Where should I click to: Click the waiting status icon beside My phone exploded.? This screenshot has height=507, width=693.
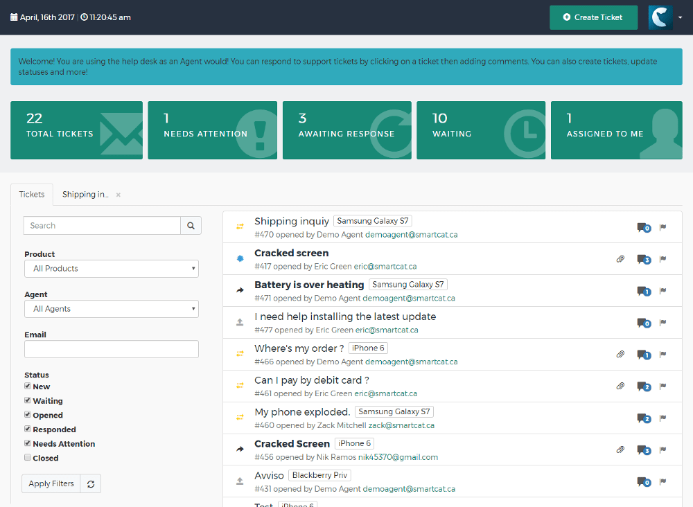tap(239, 417)
